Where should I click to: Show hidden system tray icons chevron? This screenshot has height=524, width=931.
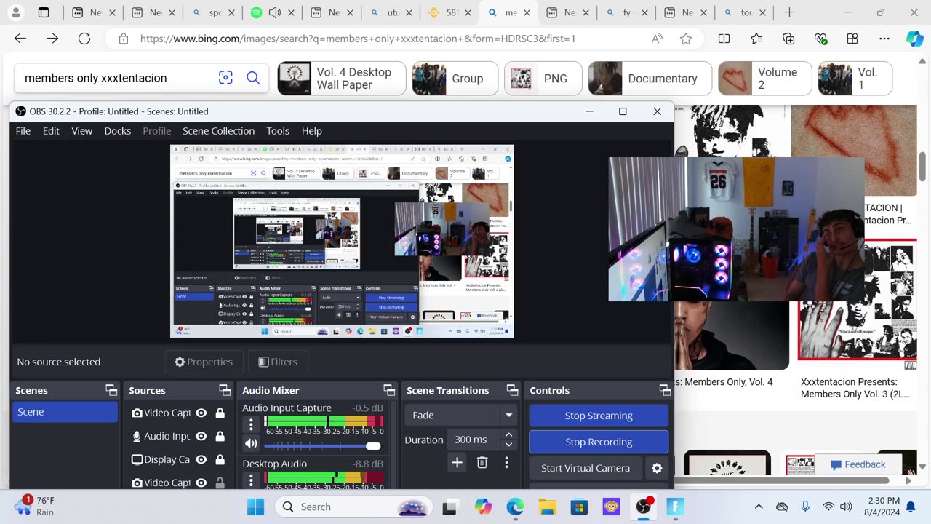759,507
